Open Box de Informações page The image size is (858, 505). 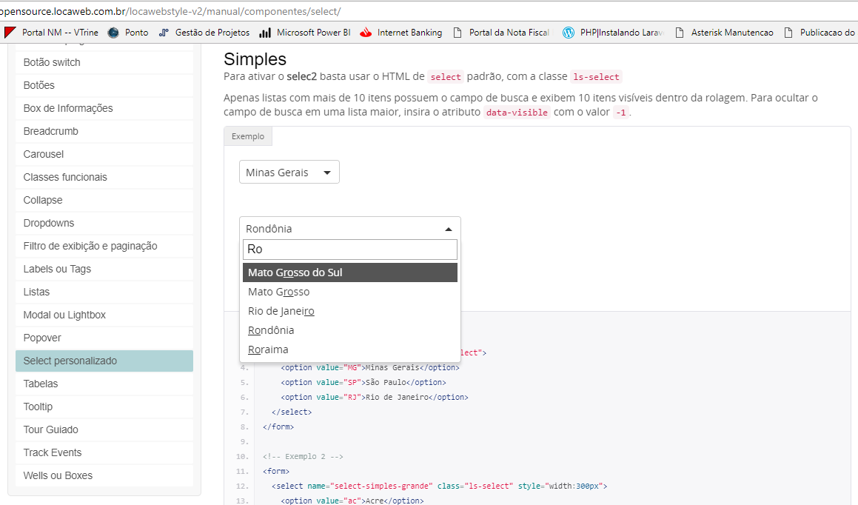[x=104, y=108]
